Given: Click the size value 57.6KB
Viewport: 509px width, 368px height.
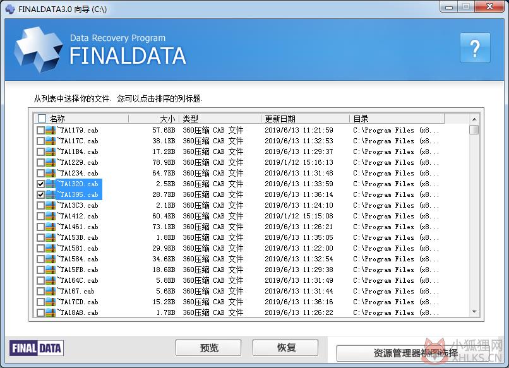Looking at the screenshot, I should tap(164, 130).
